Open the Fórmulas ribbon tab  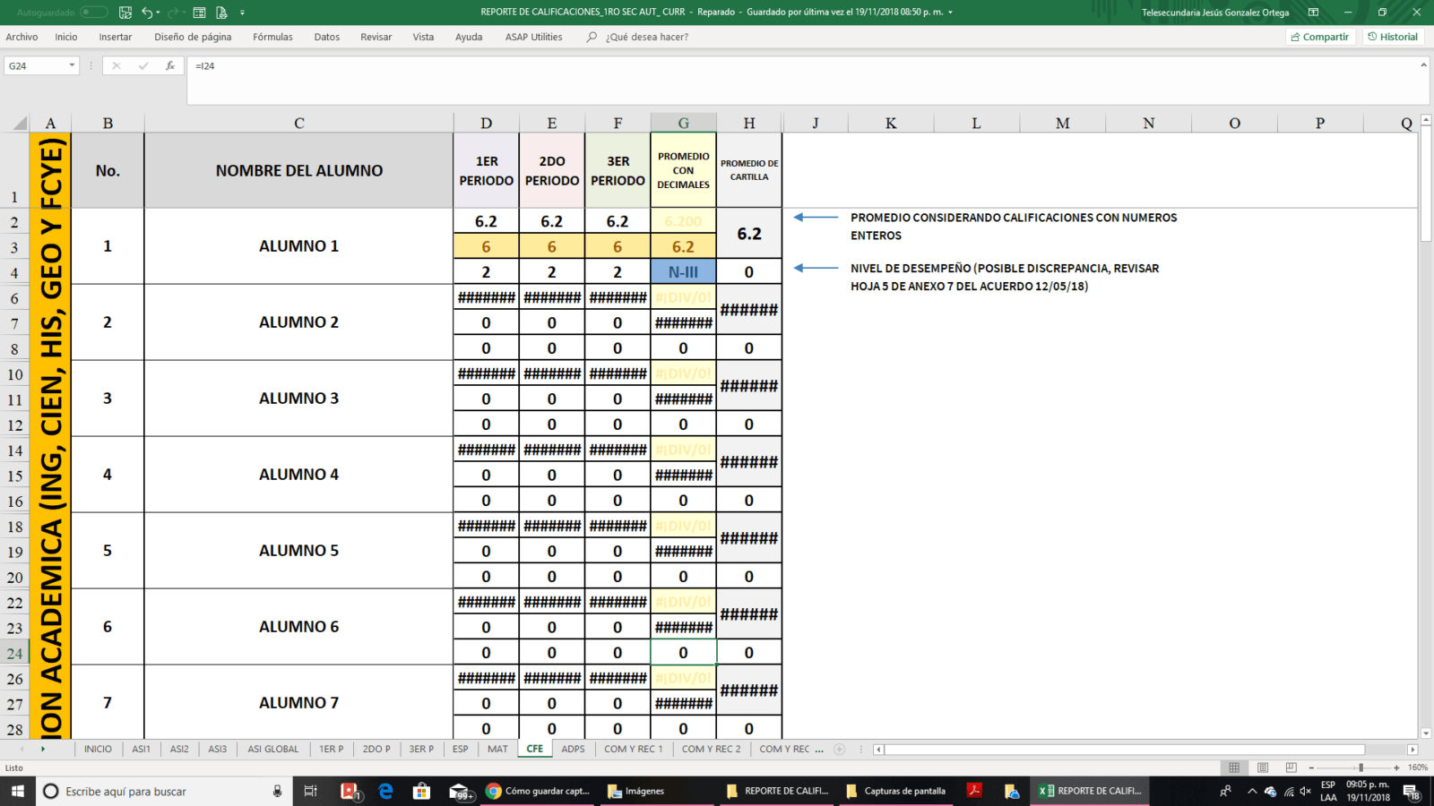click(x=272, y=37)
